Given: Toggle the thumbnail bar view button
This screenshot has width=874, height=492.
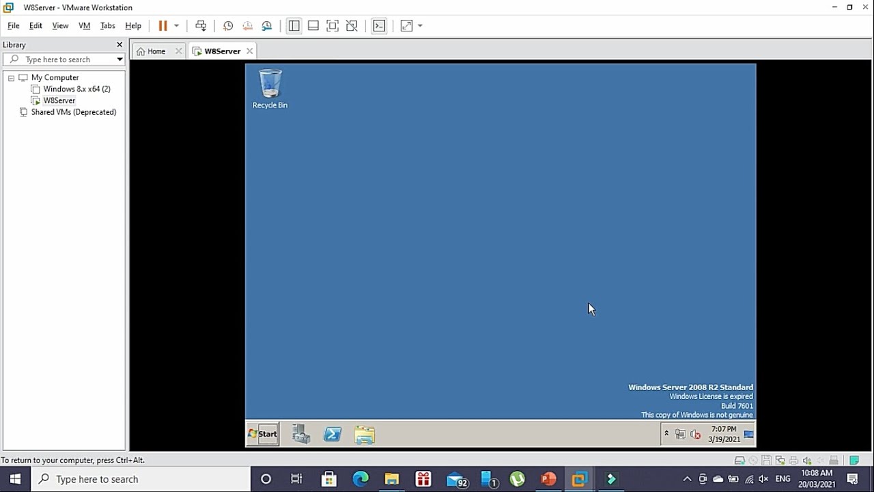Looking at the screenshot, I should [x=313, y=26].
